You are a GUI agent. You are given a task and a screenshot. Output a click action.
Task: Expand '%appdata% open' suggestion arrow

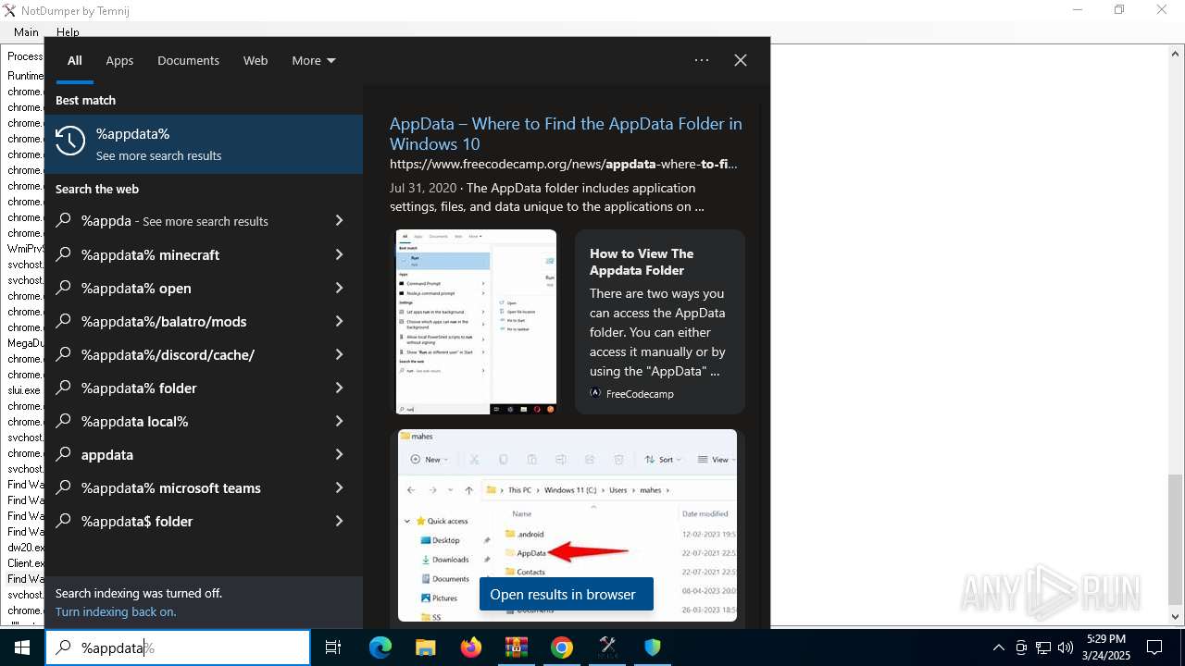[339, 288]
